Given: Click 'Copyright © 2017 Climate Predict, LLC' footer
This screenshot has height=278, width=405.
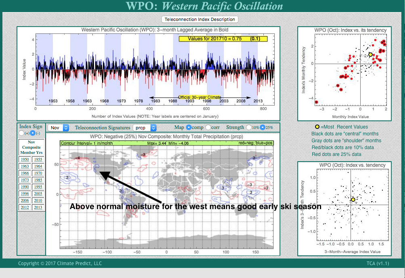Looking at the screenshot, I should coord(60,263).
